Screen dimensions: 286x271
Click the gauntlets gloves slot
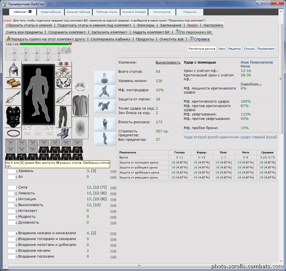click(x=63, y=83)
